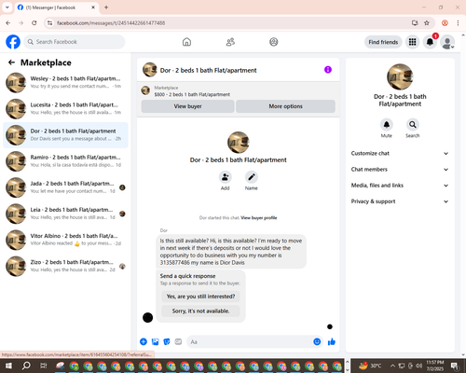Open the Marketplace listing $800 banner
The width and height of the screenshot is (466, 373).
[238, 91]
